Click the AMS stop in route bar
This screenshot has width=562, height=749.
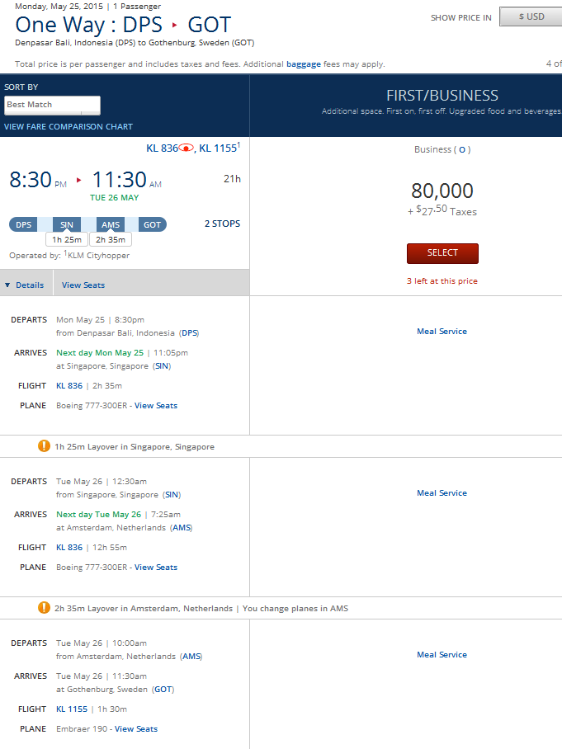[x=110, y=224]
